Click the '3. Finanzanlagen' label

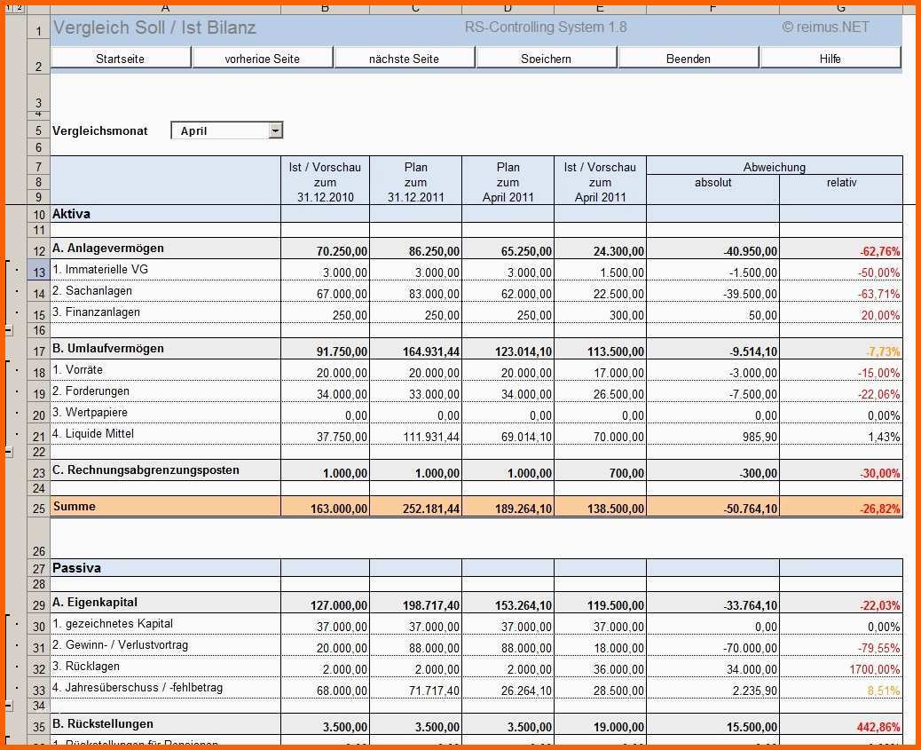click(97, 312)
